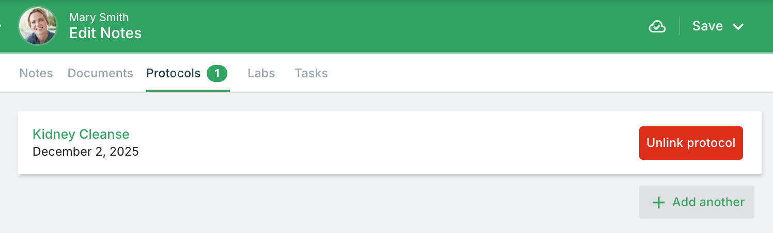Click the cloud sync status icon
773x233 pixels.
[657, 26]
